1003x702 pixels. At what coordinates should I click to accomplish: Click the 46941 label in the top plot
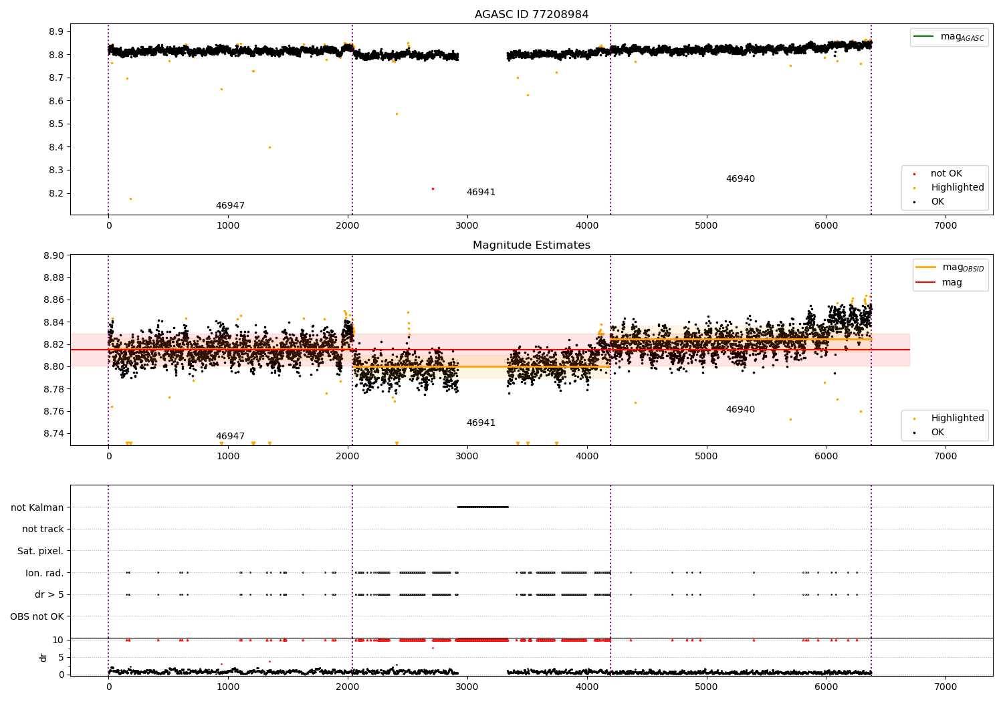[x=481, y=192]
